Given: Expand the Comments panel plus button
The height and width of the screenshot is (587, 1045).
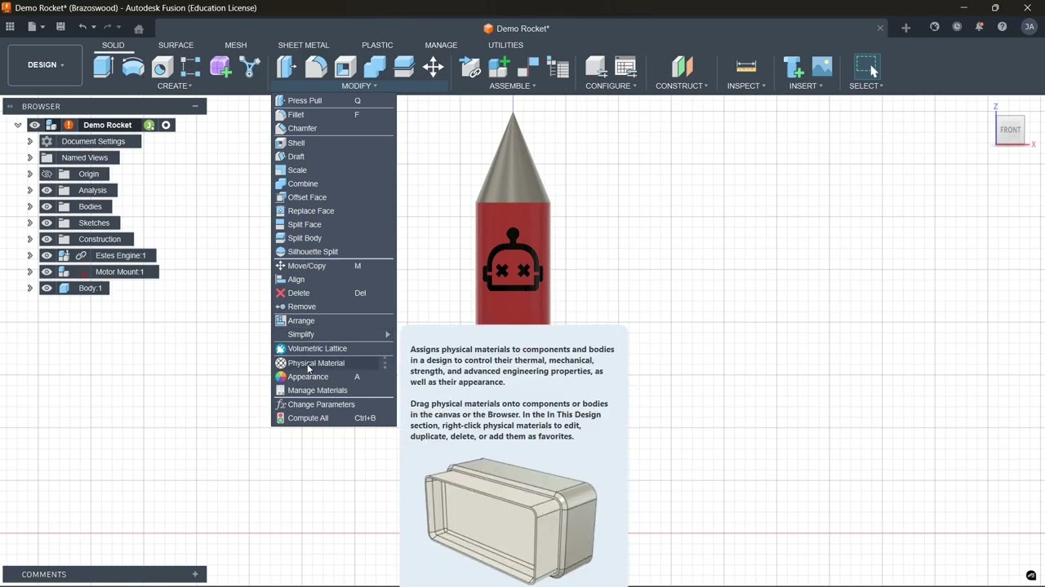Looking at the screenshot, I should 195,574.
